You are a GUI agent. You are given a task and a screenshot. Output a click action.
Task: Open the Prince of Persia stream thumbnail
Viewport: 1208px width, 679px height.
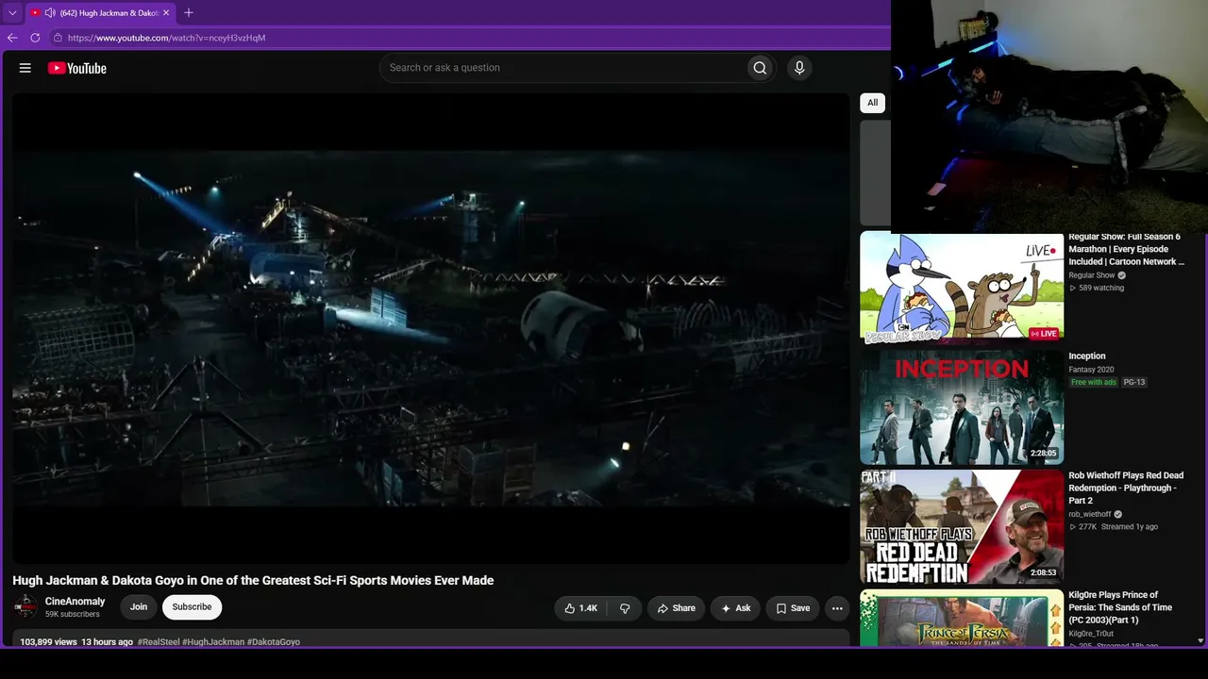click(962, 618)
